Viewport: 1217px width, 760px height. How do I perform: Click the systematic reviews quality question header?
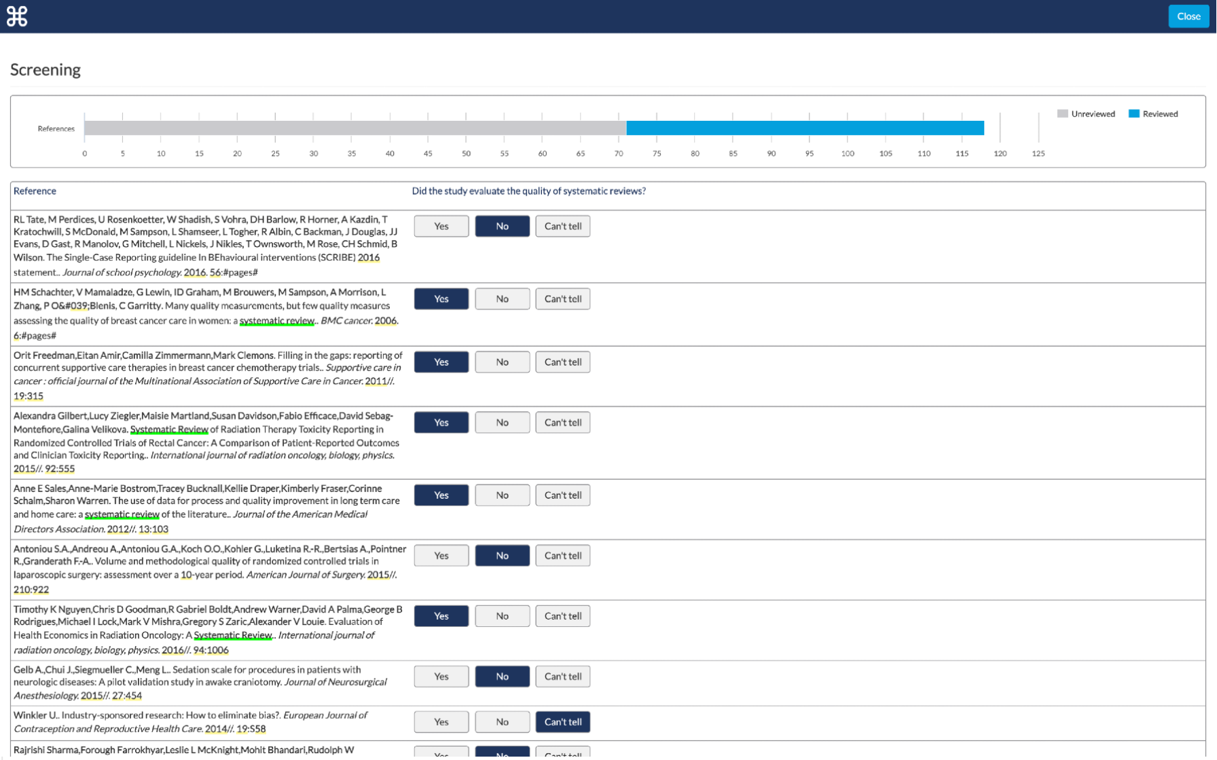tap(528, 191)
